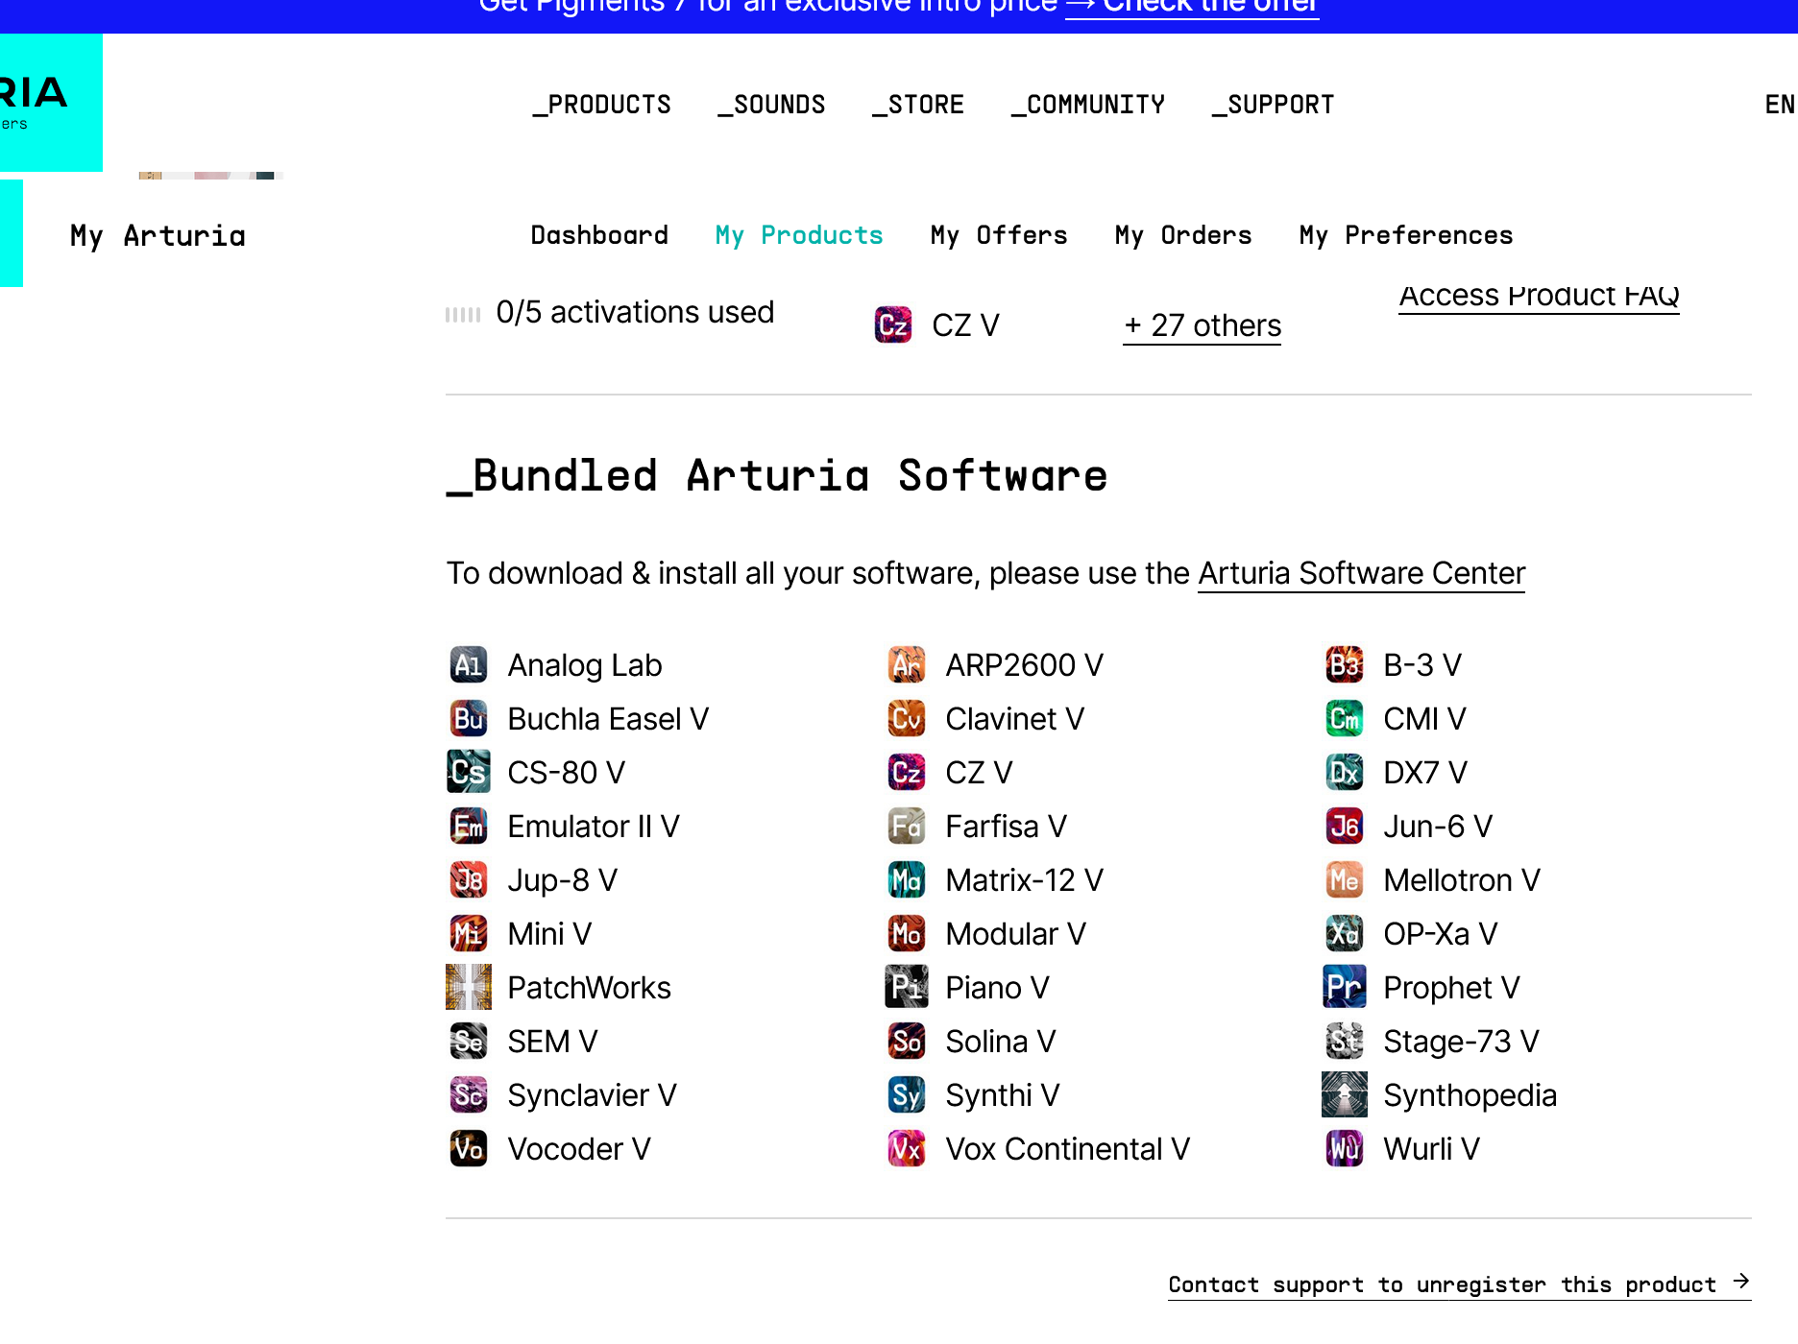Select the PatchWorks thumbnail icon
Screen dimensions: 1798x1344
tap(469, 987)
